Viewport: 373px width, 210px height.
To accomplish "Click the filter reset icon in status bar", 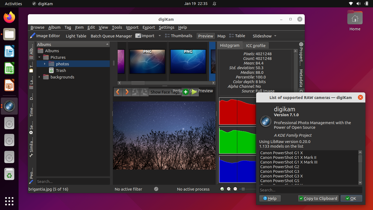I will pyautogui.click(x=156, y=189).
